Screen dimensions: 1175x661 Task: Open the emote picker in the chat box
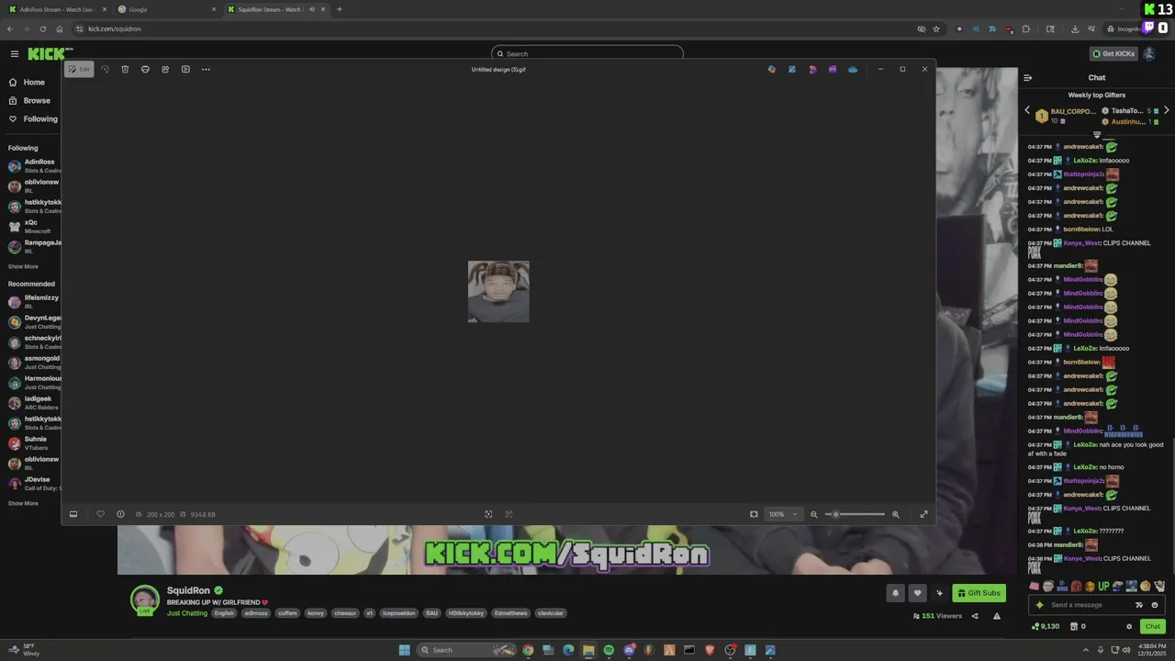point(1155,605)
